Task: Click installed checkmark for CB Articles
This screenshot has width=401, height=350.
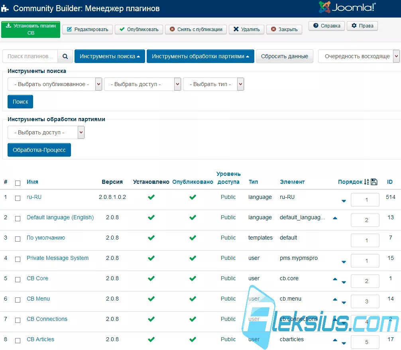Action: pos(151,339)
